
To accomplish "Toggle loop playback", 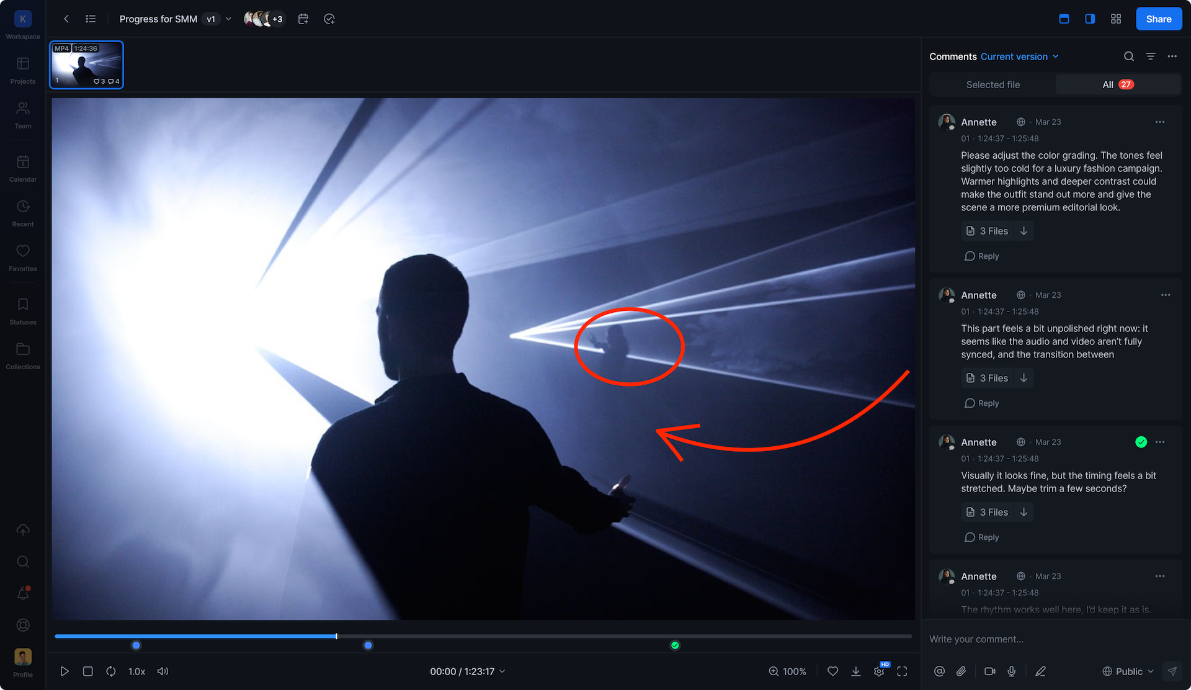I will [x=111, y=671].
